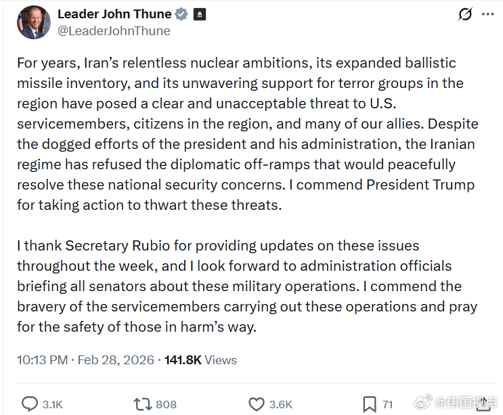Click the 141.8K Views count
Viewport: 503px width, 415px height.
[x=200, y=359]
